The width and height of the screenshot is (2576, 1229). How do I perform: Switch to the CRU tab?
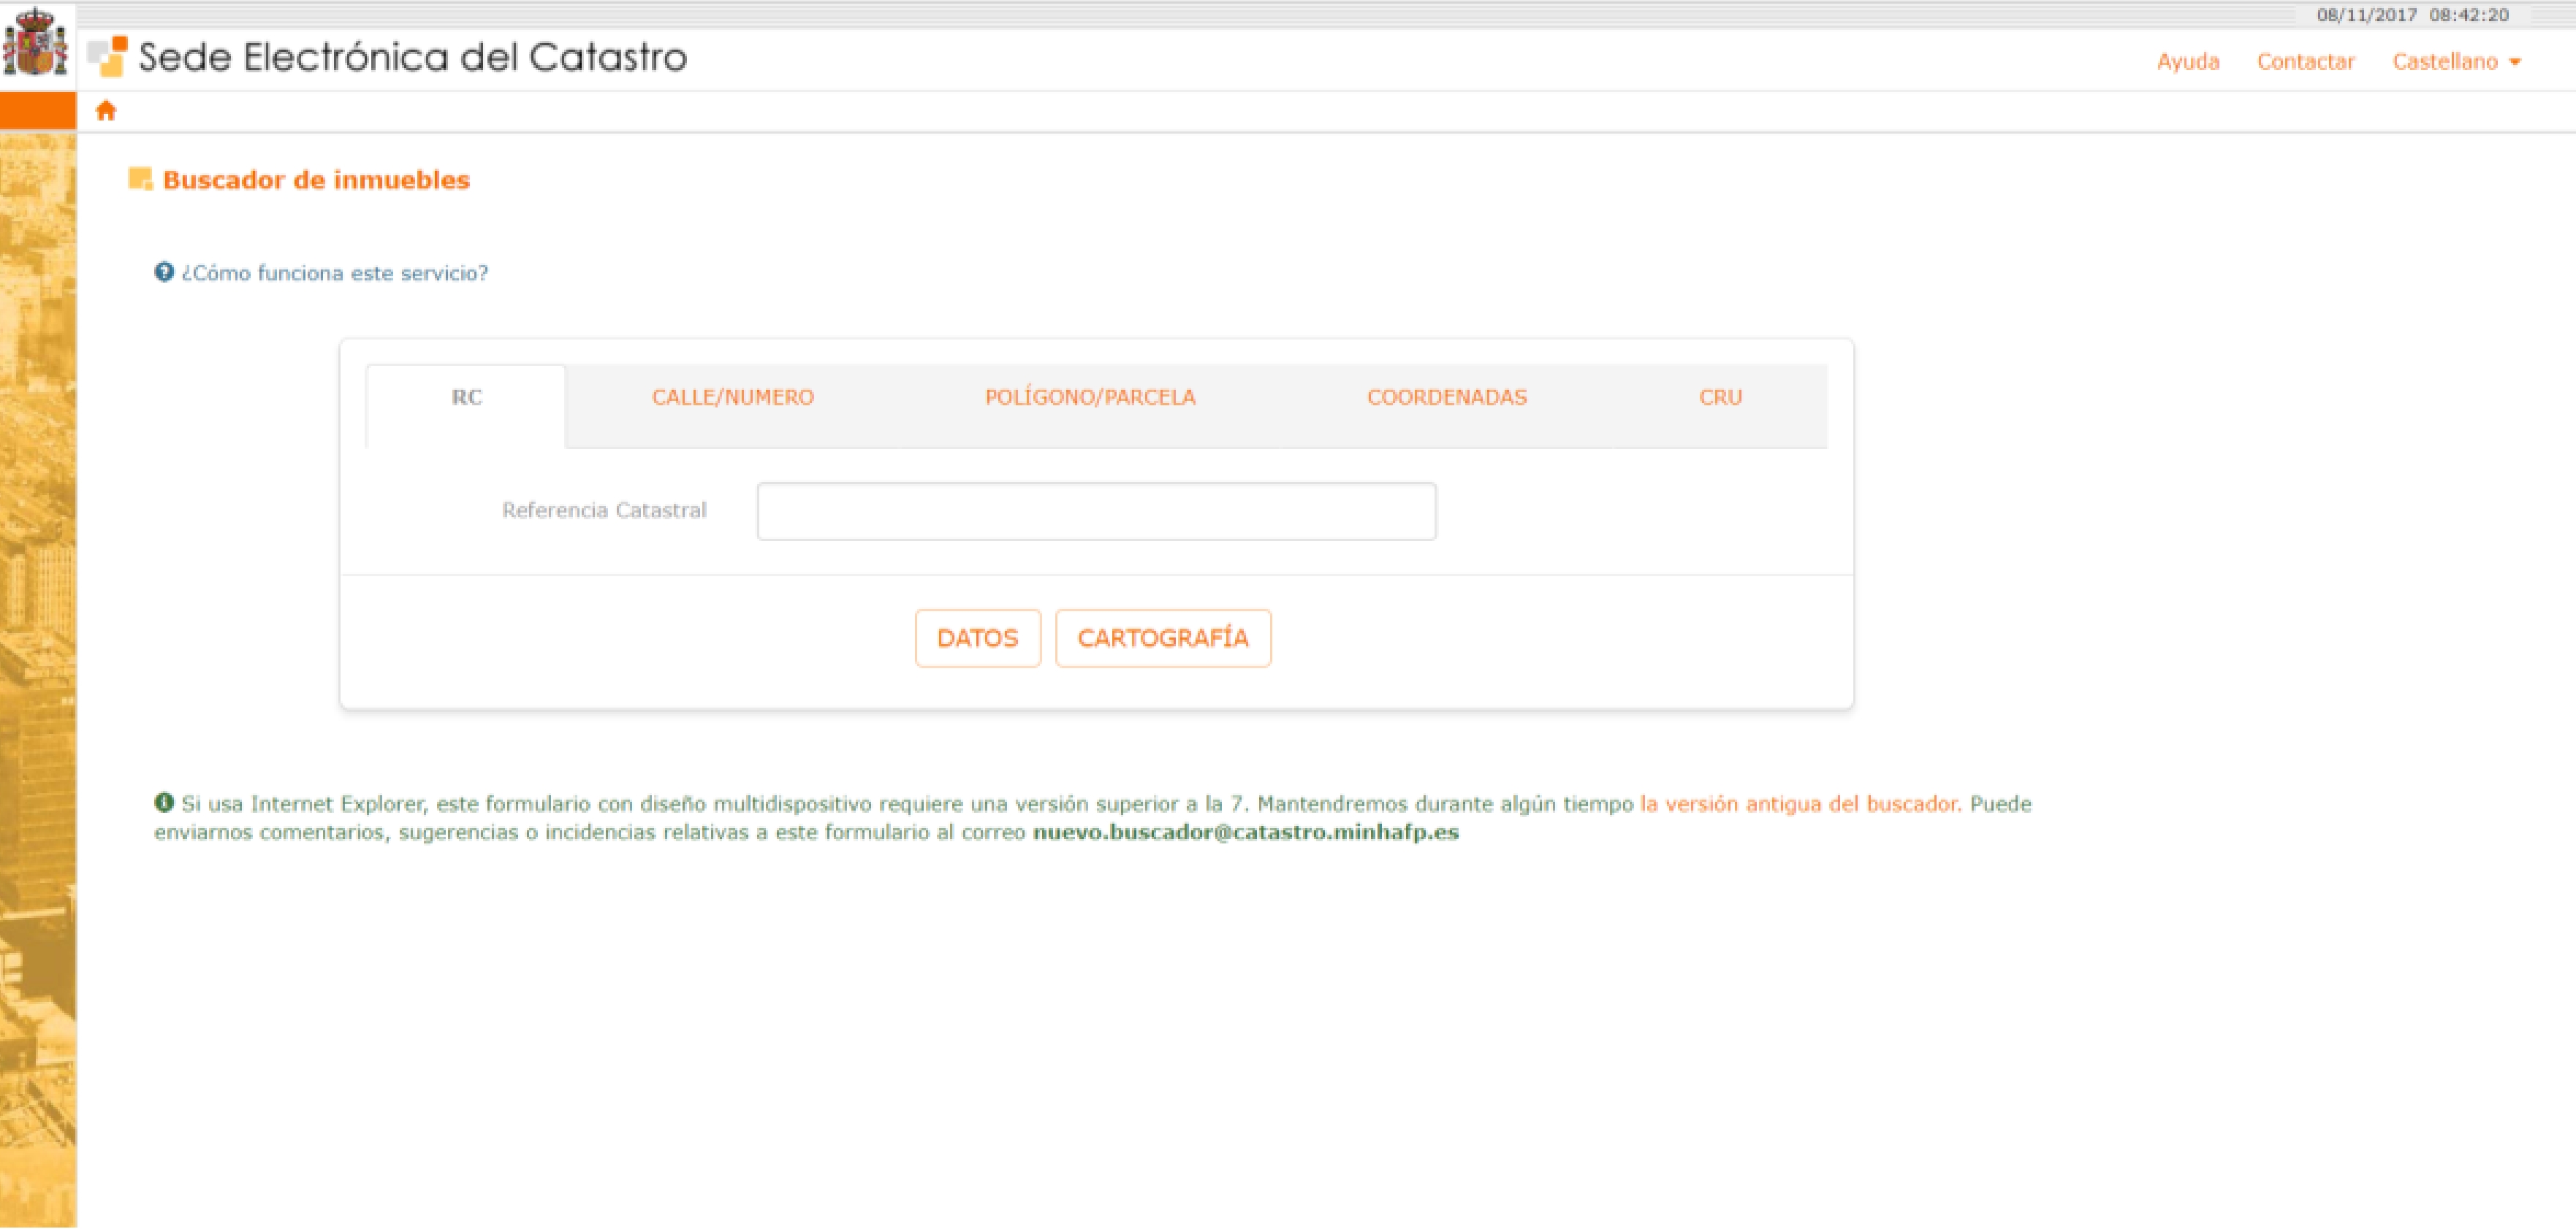pyautogui.click(x=1720, y=398)
